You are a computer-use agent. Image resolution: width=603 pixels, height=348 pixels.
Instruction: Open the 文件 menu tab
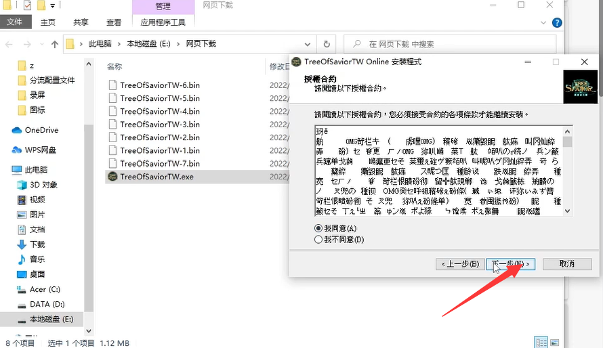tap(15, 22)
